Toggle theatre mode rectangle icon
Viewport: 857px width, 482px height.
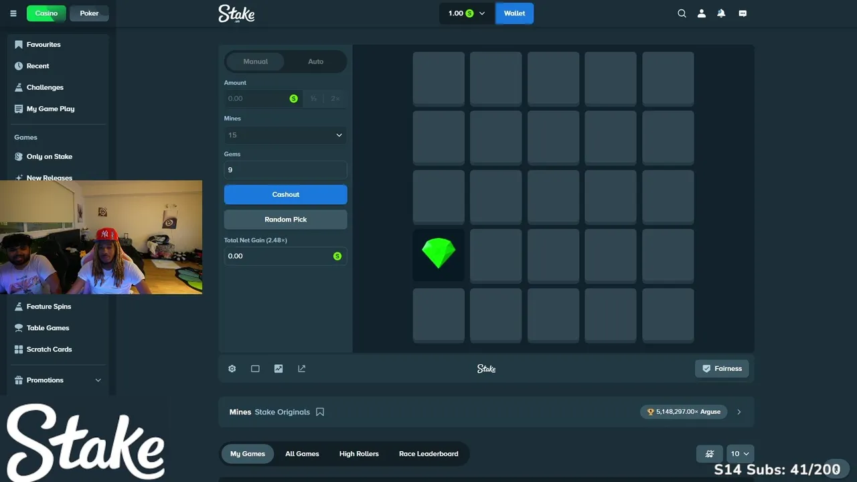(255, 369)
